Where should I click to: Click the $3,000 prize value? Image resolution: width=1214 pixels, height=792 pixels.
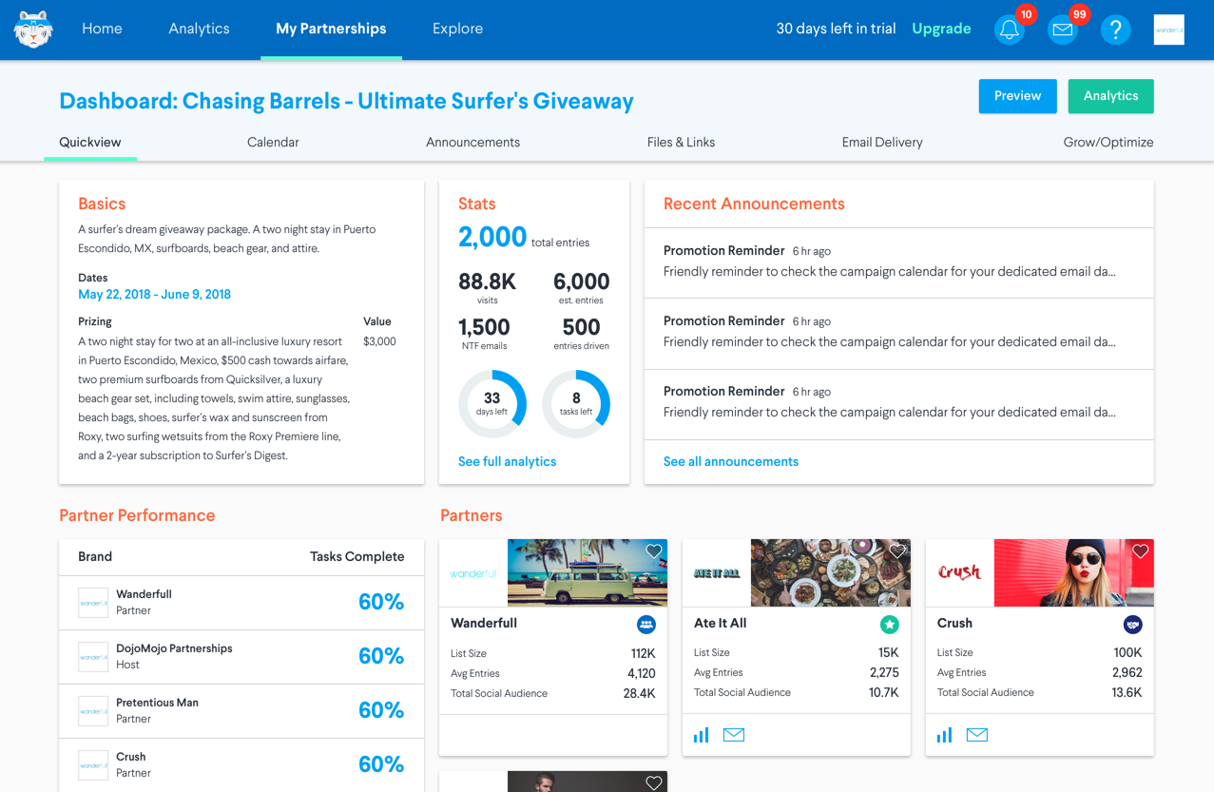[379, 341]
